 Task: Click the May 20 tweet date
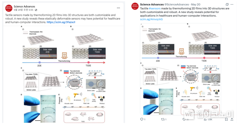(196, 5)
